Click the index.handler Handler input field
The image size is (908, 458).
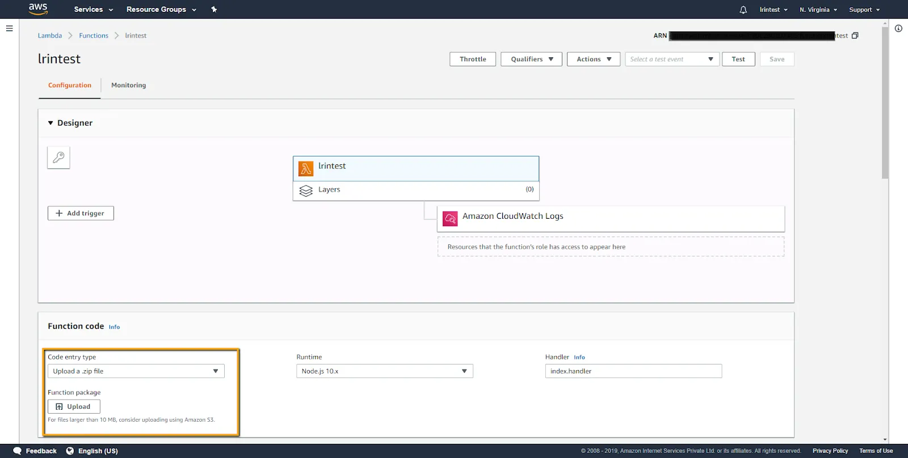[633, 371]
